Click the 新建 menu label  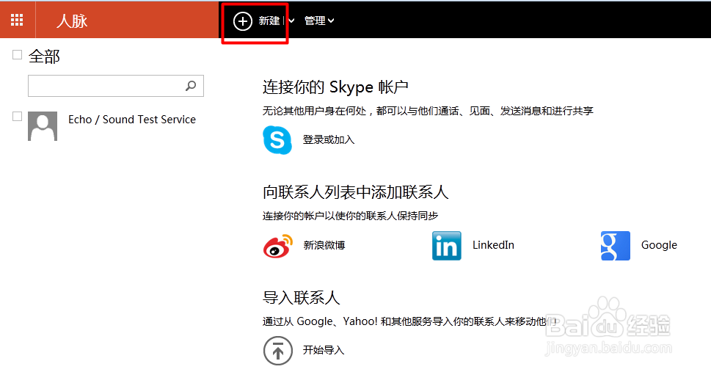tap(269, 21)
